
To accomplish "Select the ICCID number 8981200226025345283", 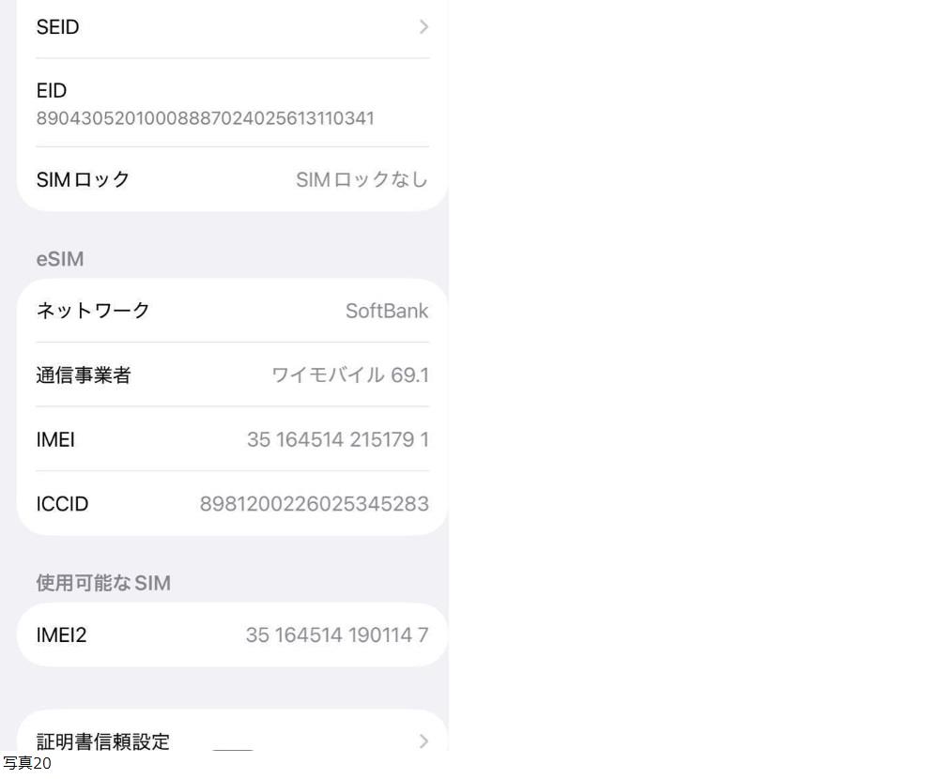I will 314,504.
